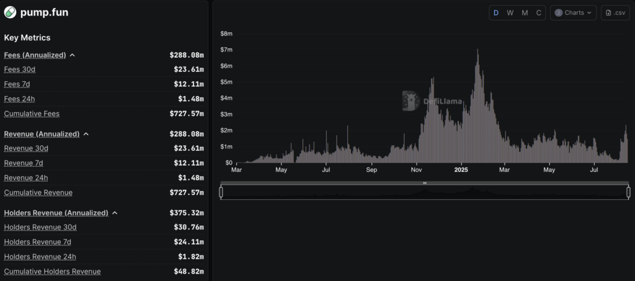Click the numbered badge in the Charts button
Image resolution: width=635 pixels, height=281 pixels.
pos(559,13)
